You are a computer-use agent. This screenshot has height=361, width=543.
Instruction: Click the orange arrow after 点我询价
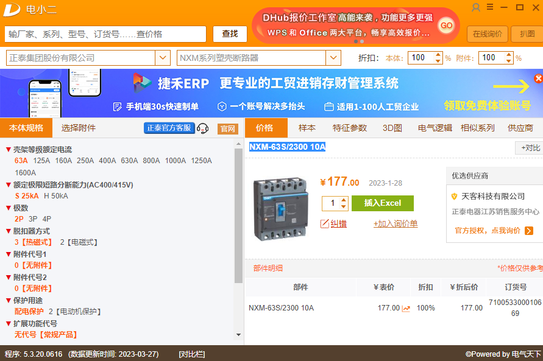[529, 231]
